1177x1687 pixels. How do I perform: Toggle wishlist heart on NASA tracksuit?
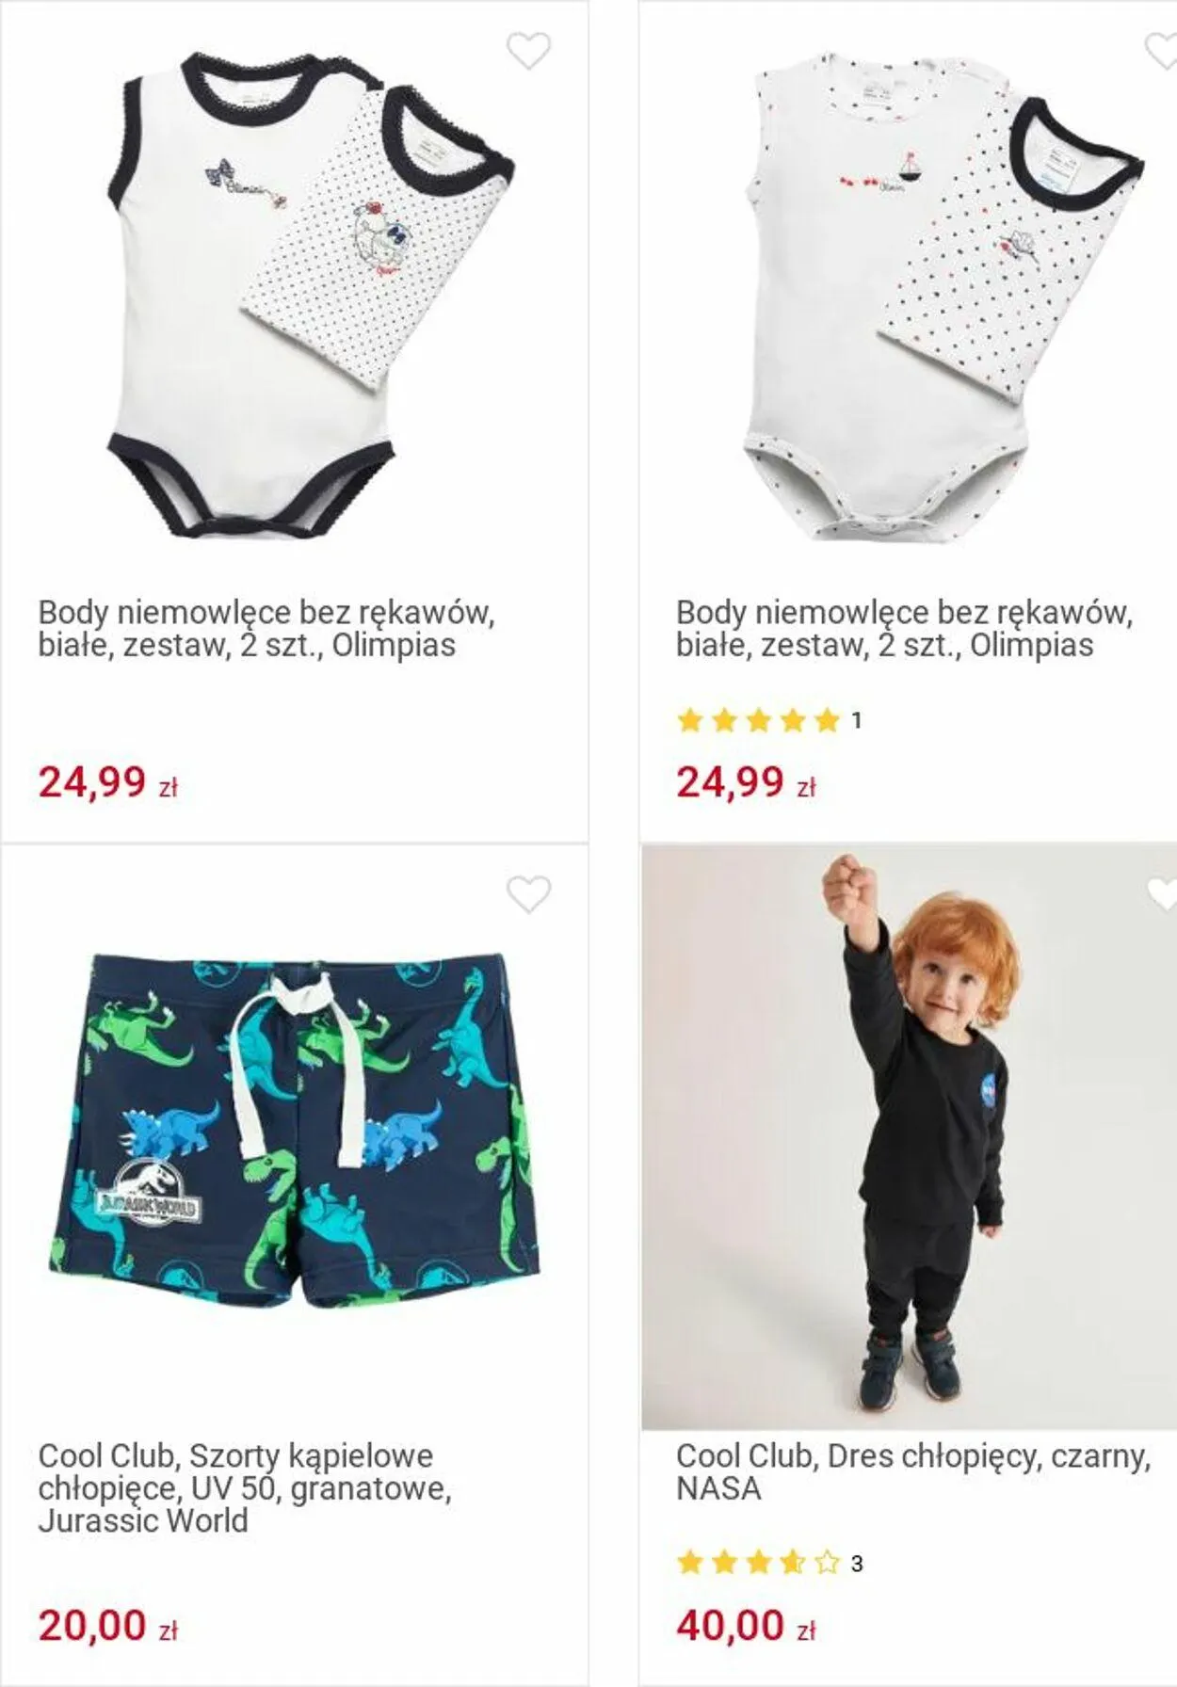(x=1161, y=894)
